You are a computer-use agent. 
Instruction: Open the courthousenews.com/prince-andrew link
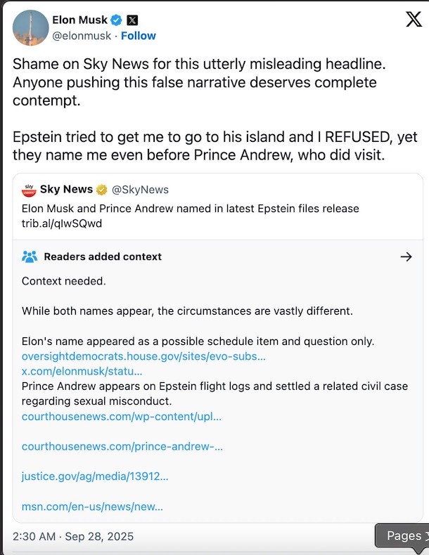[x=122, y=446]
